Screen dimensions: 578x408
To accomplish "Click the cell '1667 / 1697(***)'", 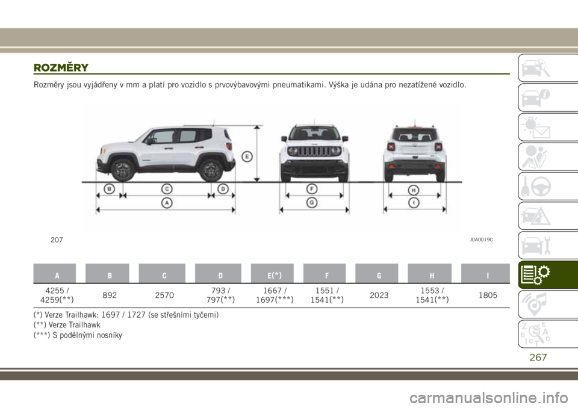I will pyautogui.click(x=275, y=295).
